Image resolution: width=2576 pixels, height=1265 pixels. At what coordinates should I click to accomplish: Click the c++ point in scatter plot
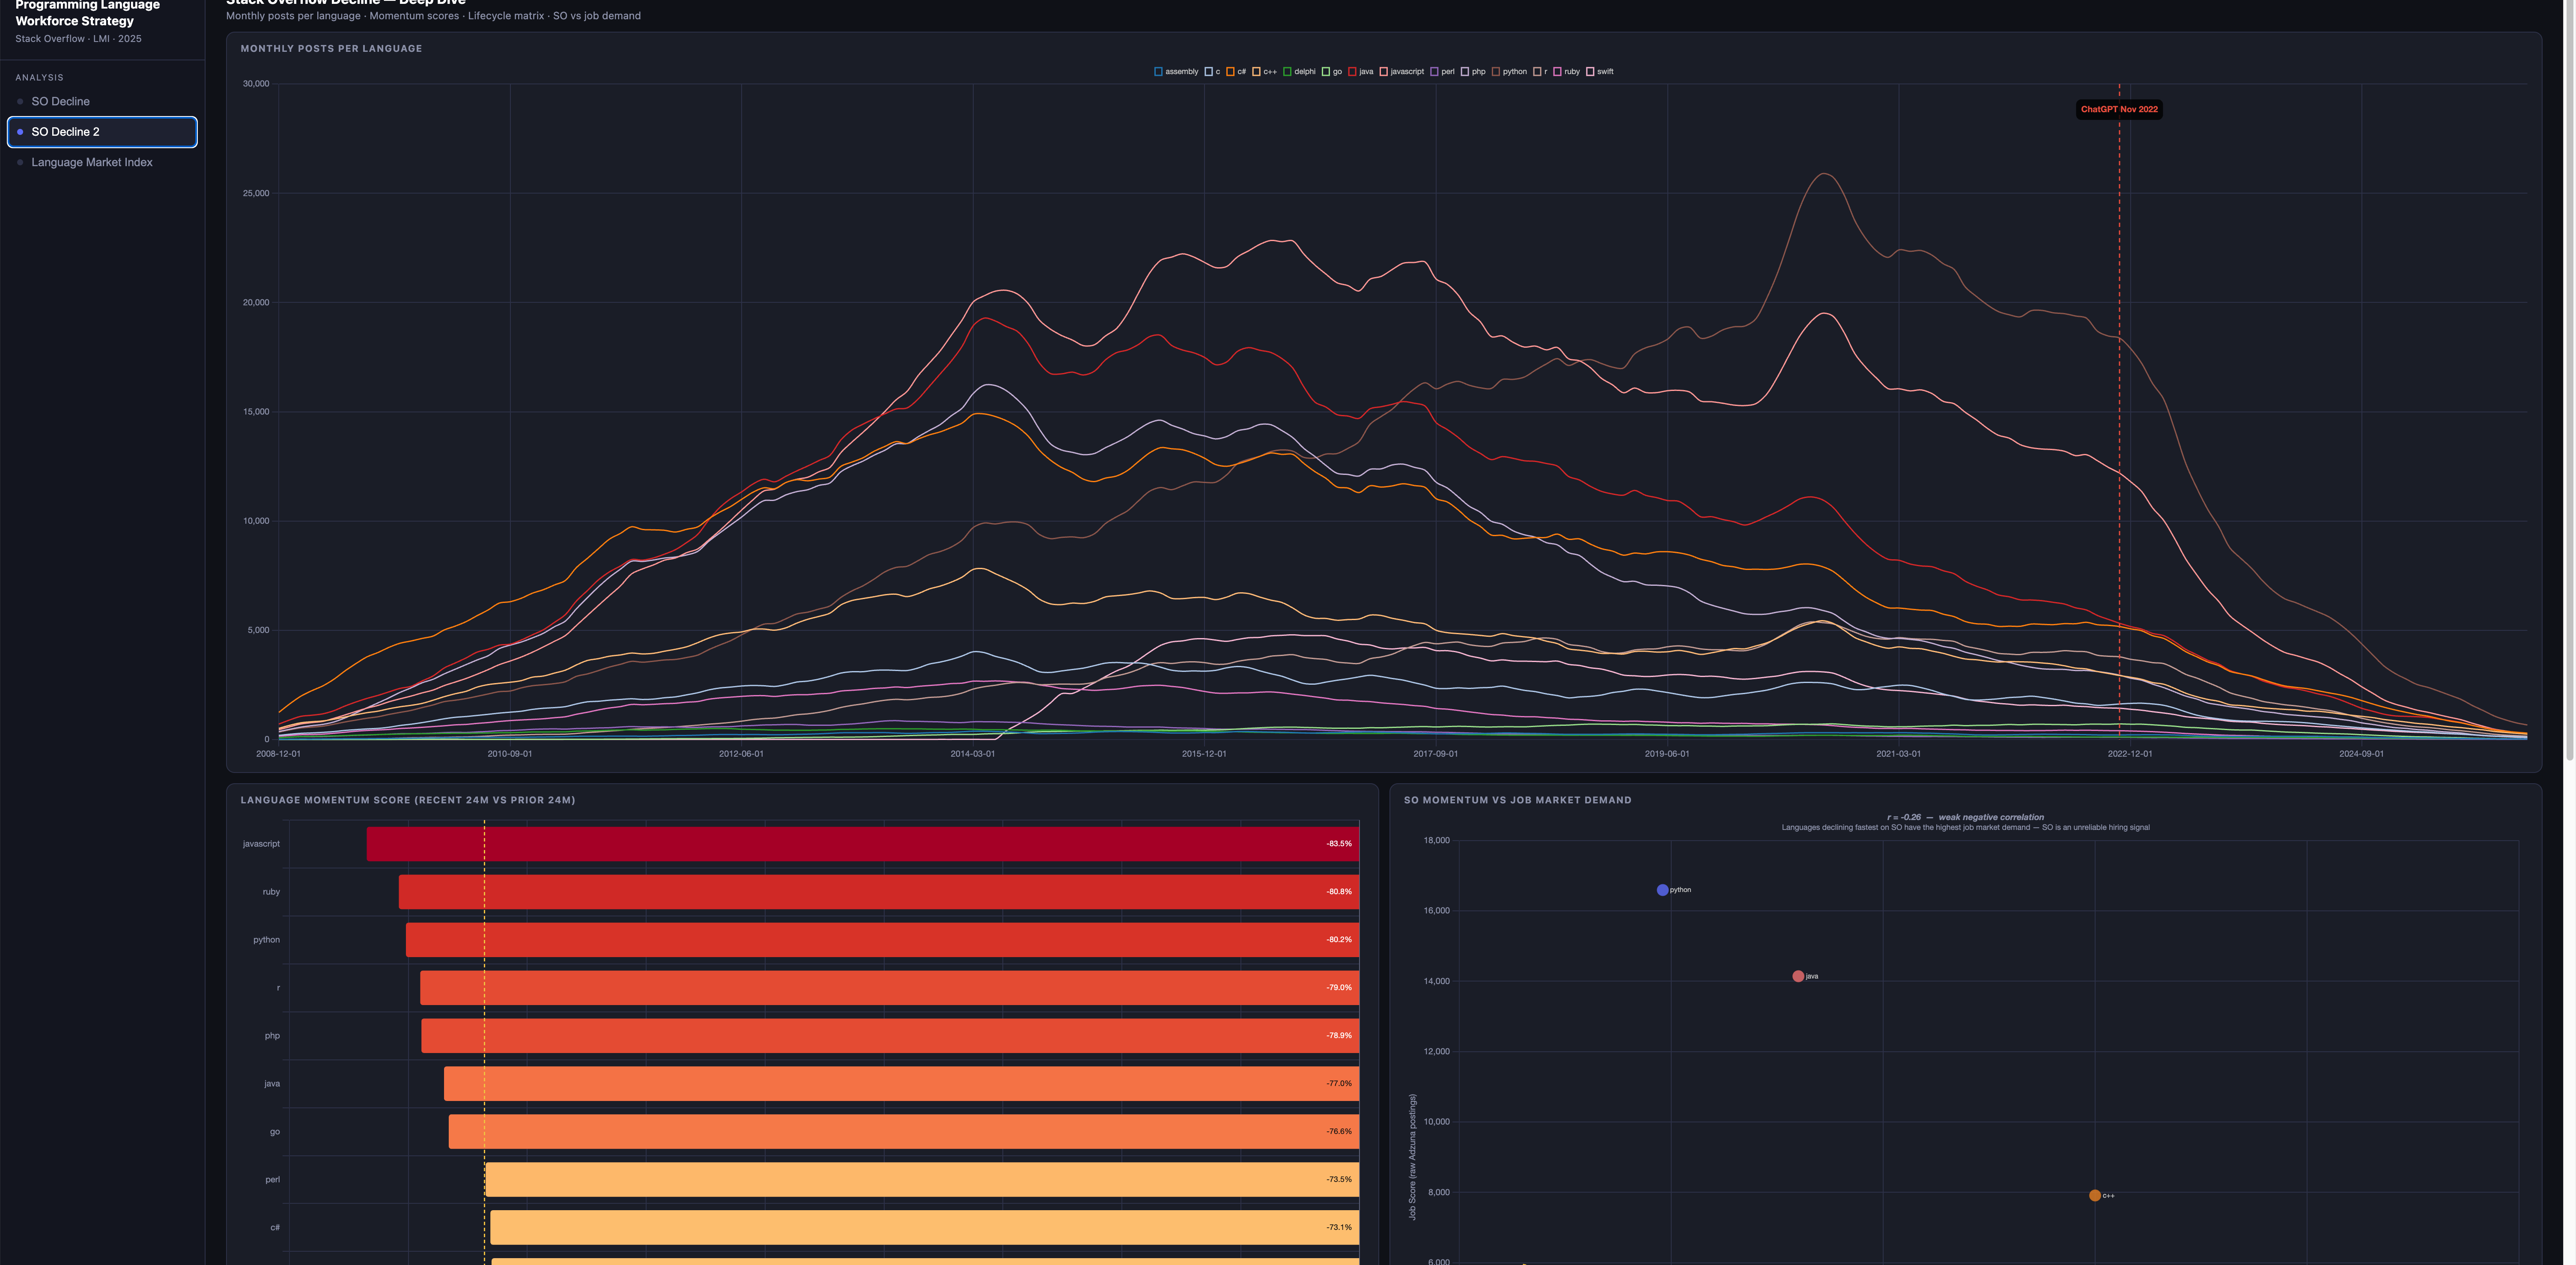[x=2095, y=1196]
